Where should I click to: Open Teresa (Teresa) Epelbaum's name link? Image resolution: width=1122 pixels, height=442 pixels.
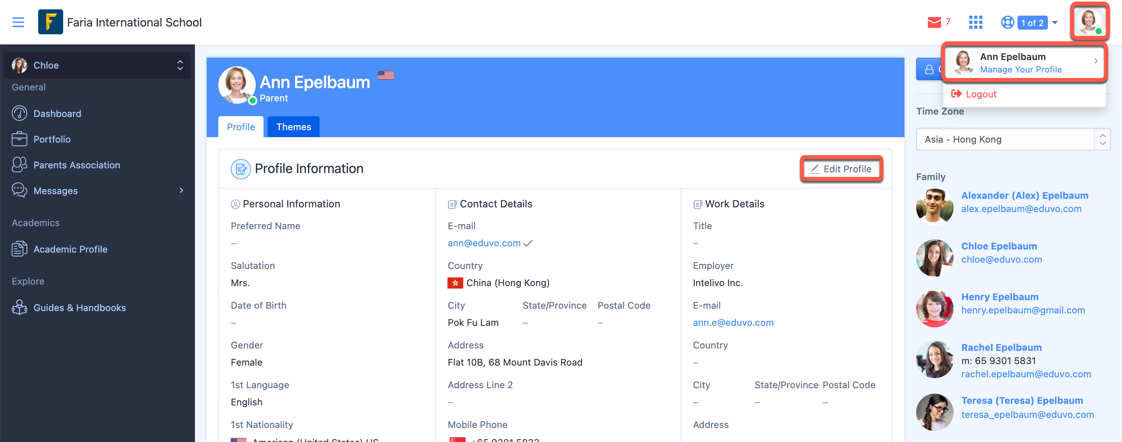pos(1022,401)
